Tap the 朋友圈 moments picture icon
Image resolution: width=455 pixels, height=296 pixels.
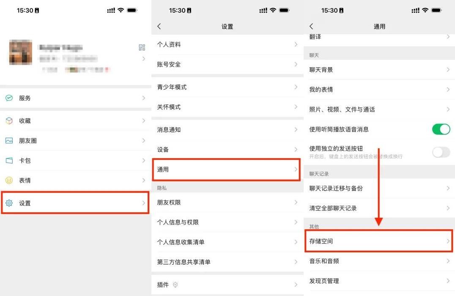click(x=9, y=141)
